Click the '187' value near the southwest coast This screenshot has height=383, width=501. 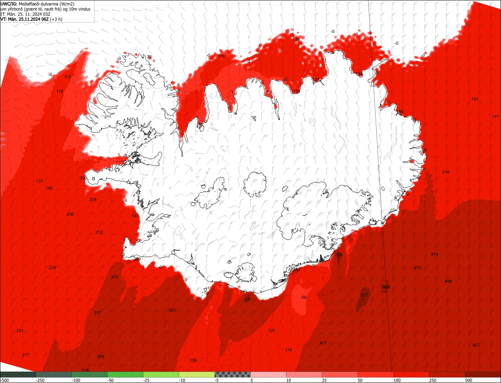(x=135, y=216)
